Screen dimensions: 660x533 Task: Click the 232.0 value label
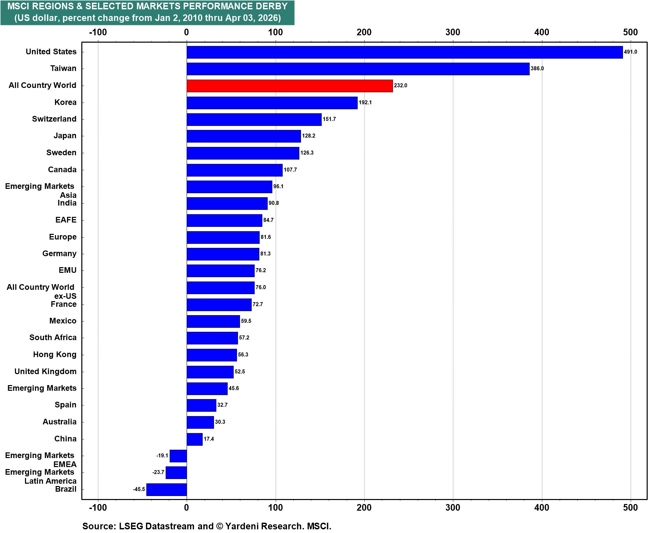400,86
